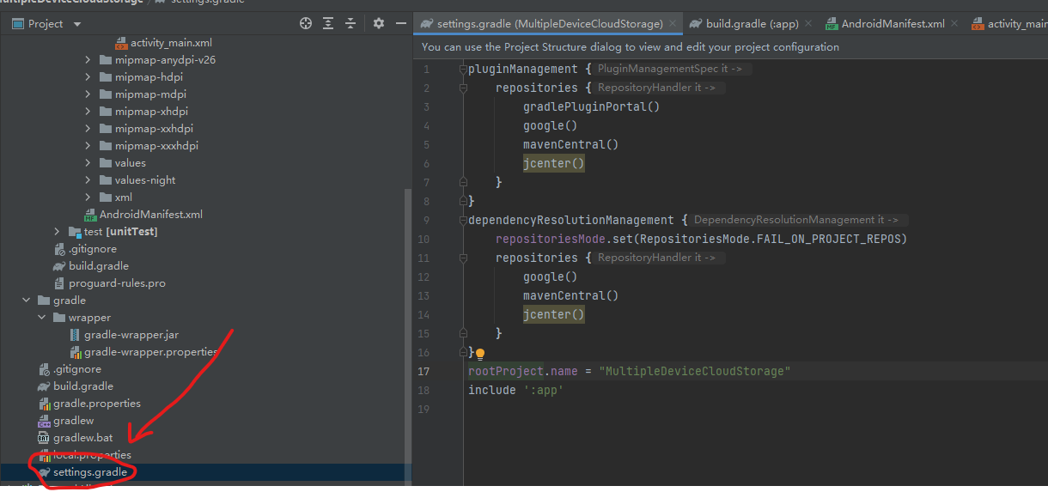Viewport: 1048px width, 492px height.
Task: Select AndroidManifest.xml in the project tree
Action: [151, 215]
